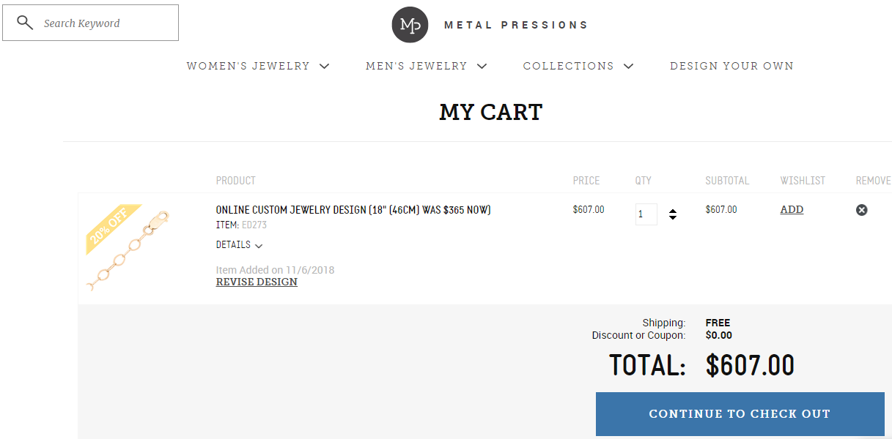Open the gold chain product thumbnail

pos(128,249)
